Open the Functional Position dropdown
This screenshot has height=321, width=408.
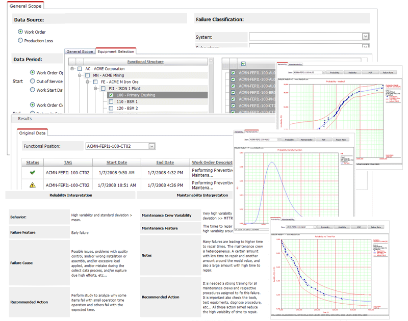[151, 146]
